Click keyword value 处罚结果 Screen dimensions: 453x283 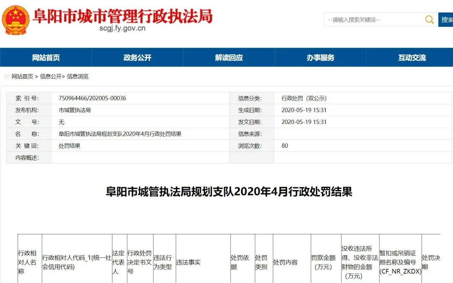(69, 146)
